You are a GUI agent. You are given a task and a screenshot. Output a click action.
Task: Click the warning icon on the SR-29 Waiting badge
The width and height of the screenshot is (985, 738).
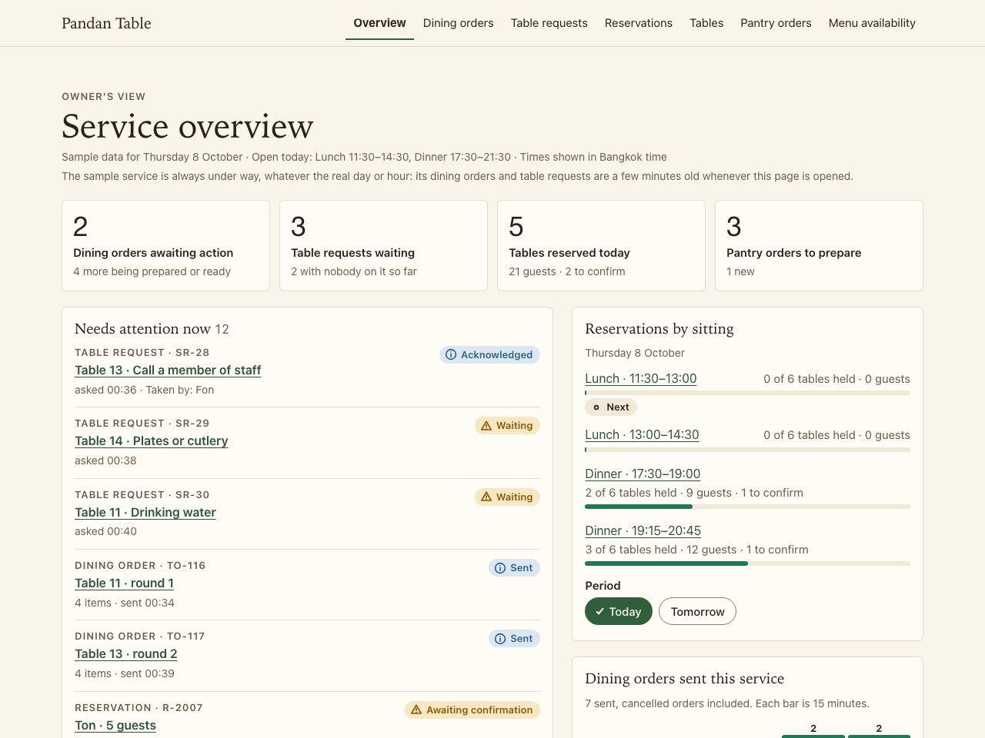click(x=486, y=426)
